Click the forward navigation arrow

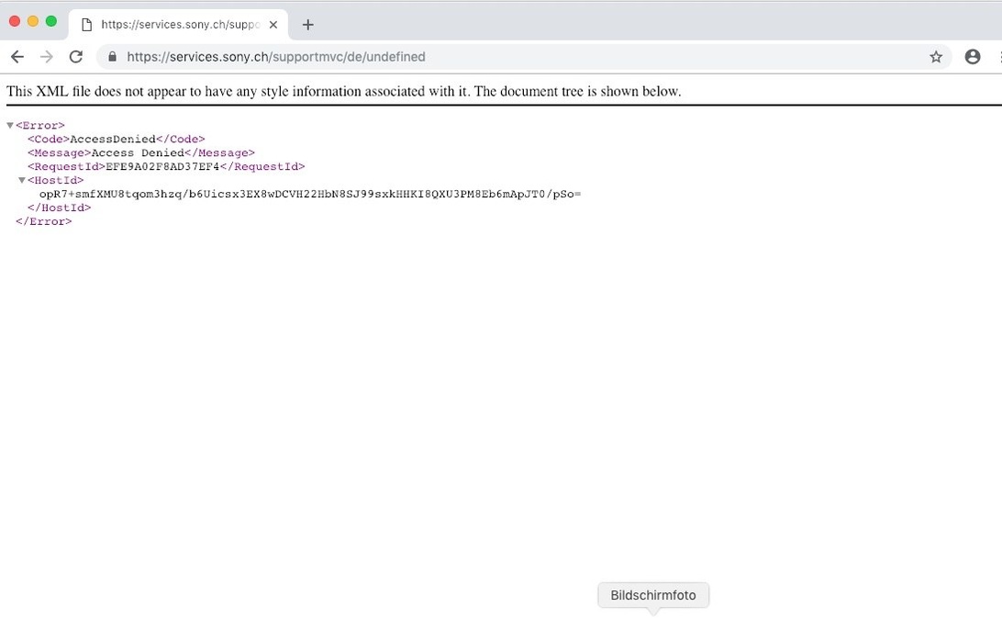(47, 57)
